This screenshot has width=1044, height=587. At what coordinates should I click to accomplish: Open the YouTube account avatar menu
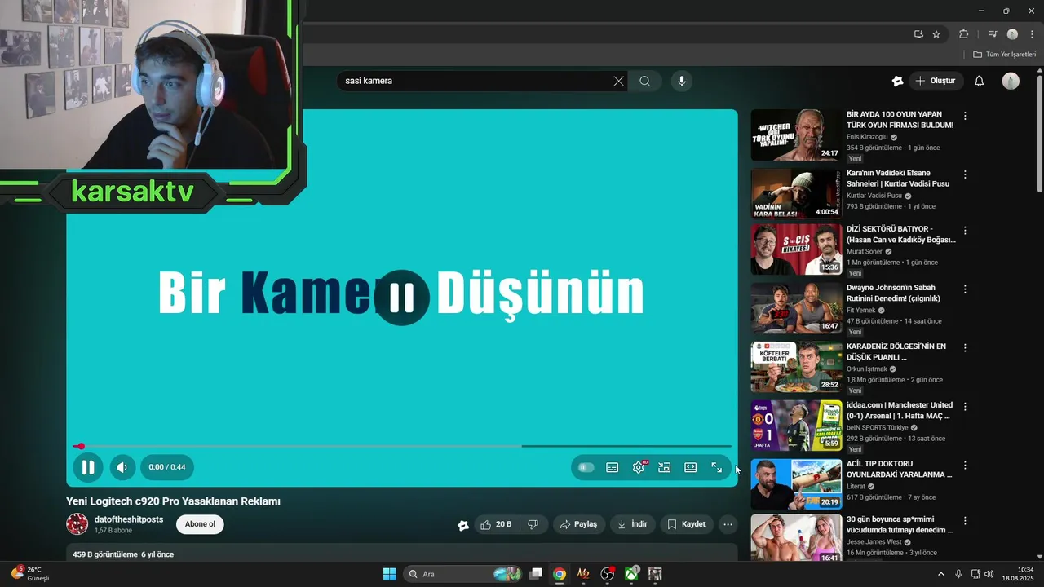point(1011,81)
